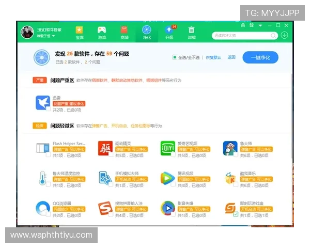
Task: Click the 酷我音乐 box icon
Action: [230, 178]
